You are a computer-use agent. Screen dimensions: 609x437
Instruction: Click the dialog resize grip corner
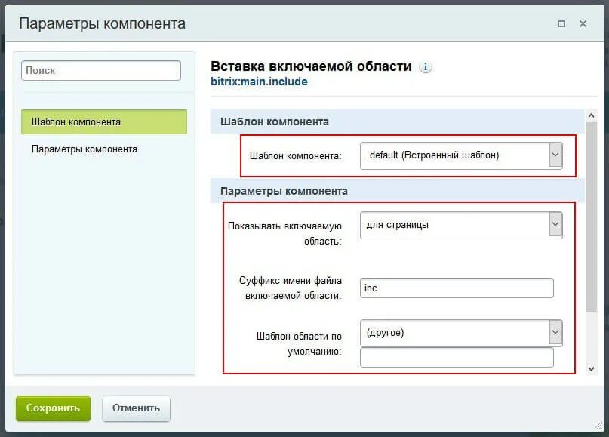pos(598,426)
